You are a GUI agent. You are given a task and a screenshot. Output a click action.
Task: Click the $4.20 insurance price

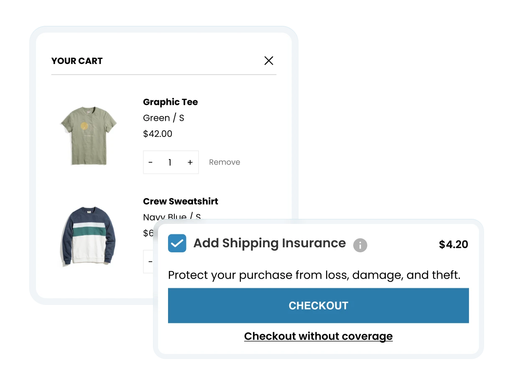point(454,245)
